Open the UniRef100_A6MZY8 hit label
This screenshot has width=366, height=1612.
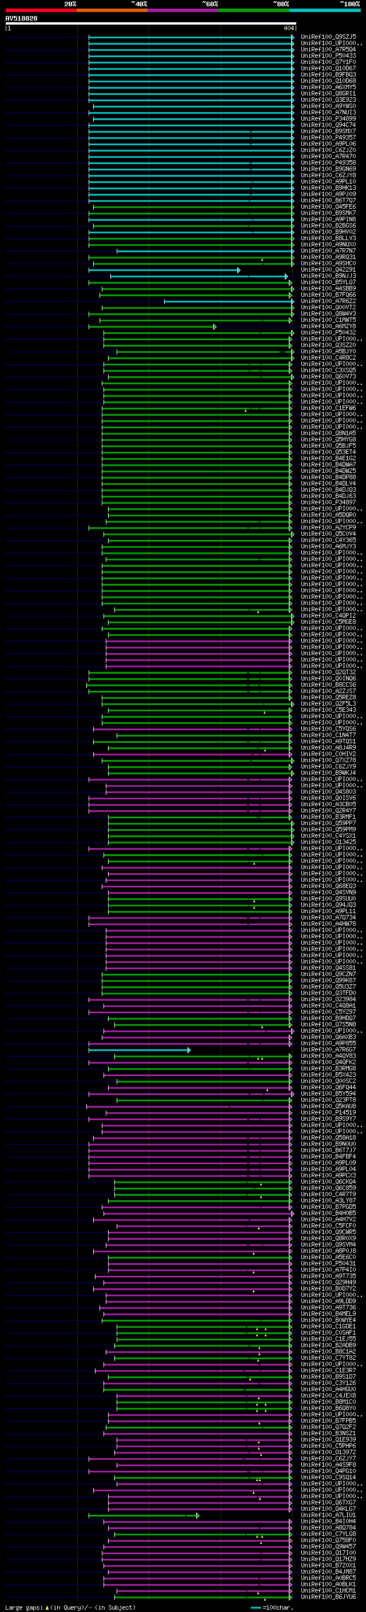pyautogui.click(x=328, y=326)
